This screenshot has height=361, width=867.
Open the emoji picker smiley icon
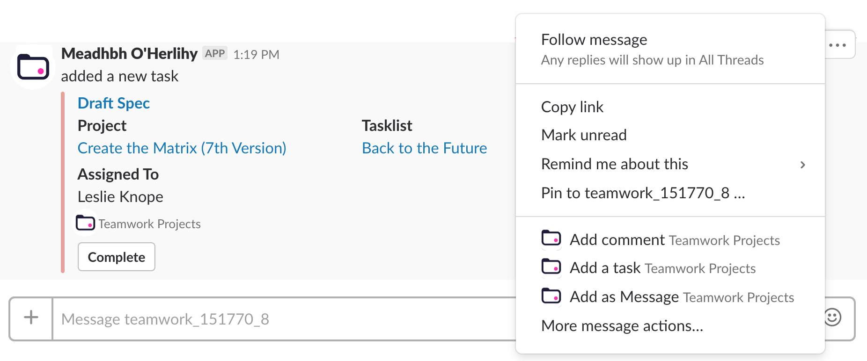[x=833, y=318]
